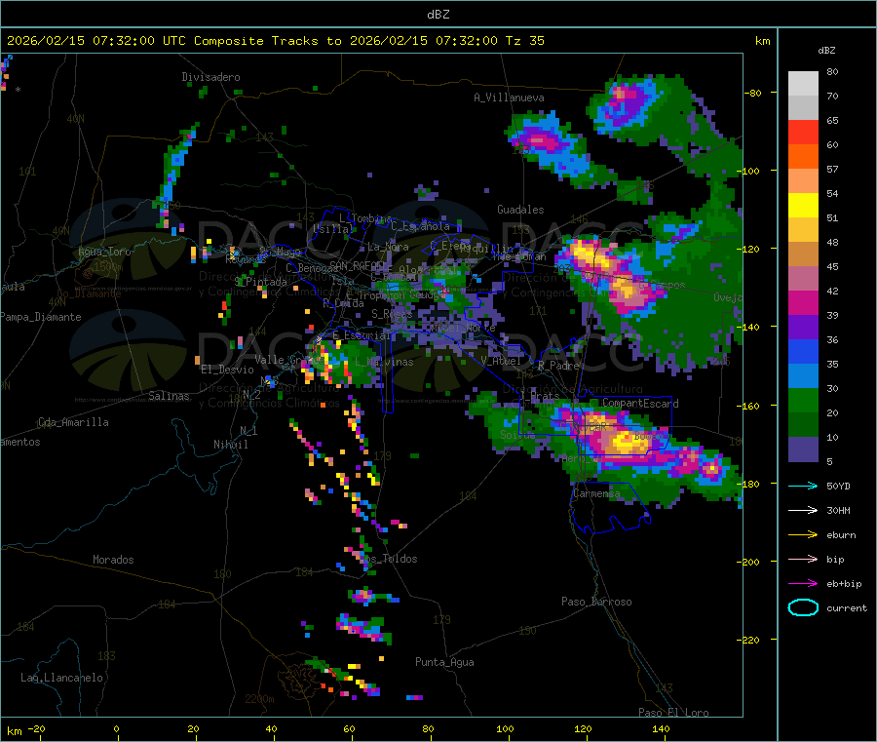This screenshot has width=877, height=742.
Task: Click the 'Los_Toldos' map label
Action: click(389, 559)
